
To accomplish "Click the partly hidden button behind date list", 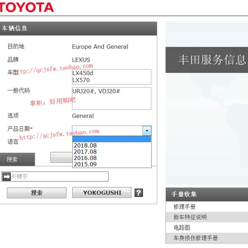I will (x=61, y=157).
